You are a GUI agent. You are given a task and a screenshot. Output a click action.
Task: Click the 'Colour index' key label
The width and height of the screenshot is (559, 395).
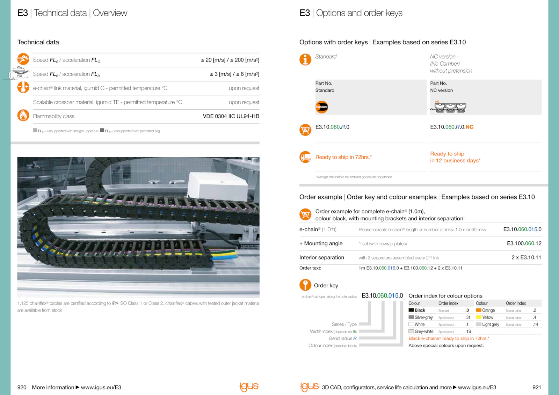pos(333,345)
